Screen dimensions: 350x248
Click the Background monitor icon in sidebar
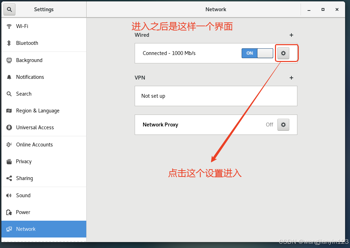tap(9, 60)
